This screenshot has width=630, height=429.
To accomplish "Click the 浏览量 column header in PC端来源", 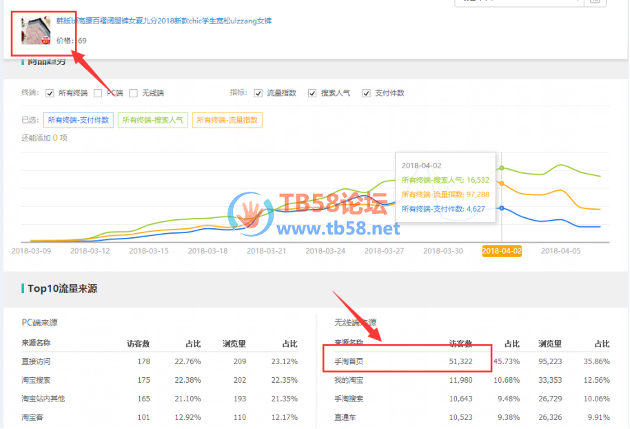I will click(x=234, y=343).
